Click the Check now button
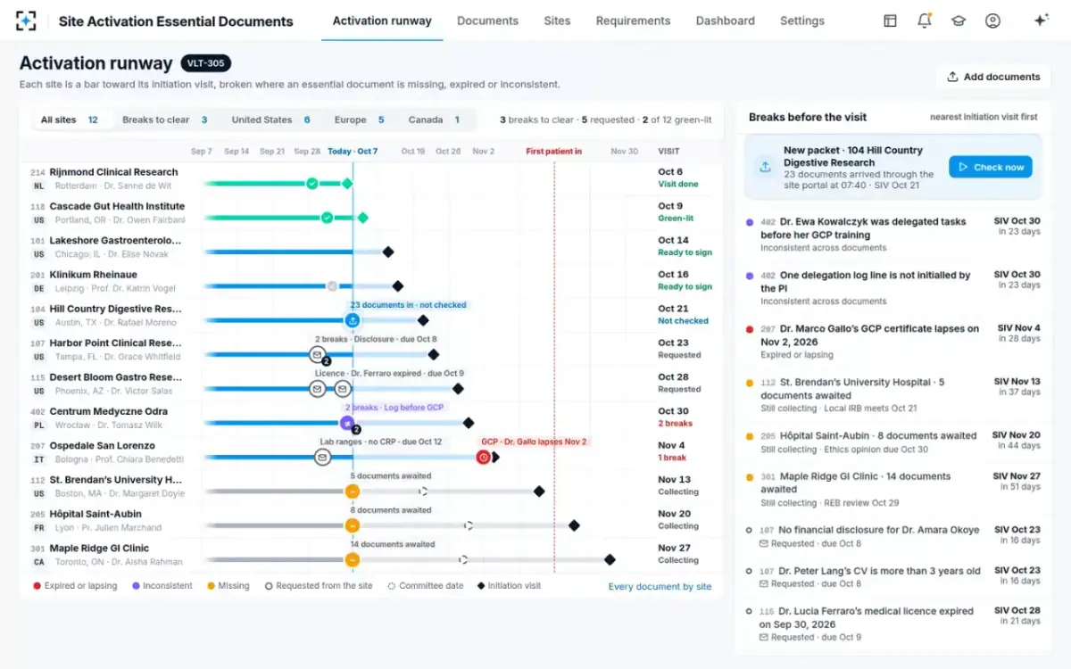The image size is (1071, 669). tap(991, 167)
